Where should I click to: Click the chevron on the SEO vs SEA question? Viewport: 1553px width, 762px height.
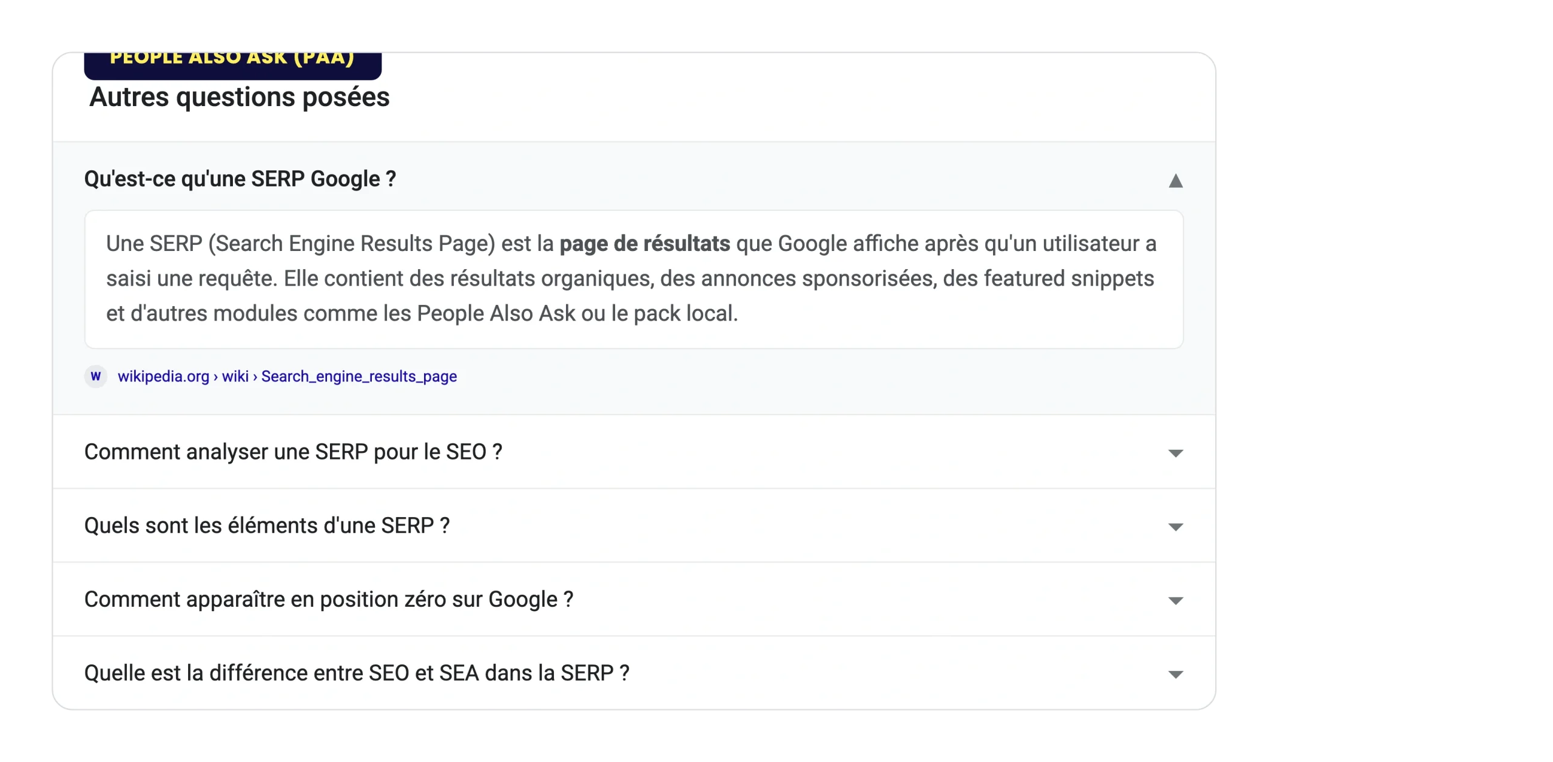[1175, 673]
